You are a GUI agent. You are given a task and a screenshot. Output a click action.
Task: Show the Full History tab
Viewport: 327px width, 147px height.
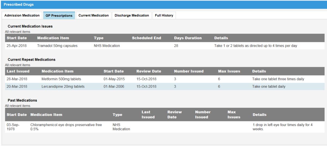(164, 16)
